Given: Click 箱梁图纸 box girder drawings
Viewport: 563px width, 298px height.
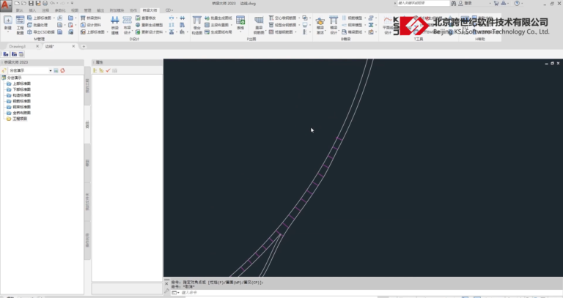Looking at the screenshot, I should tap(352, 32).
